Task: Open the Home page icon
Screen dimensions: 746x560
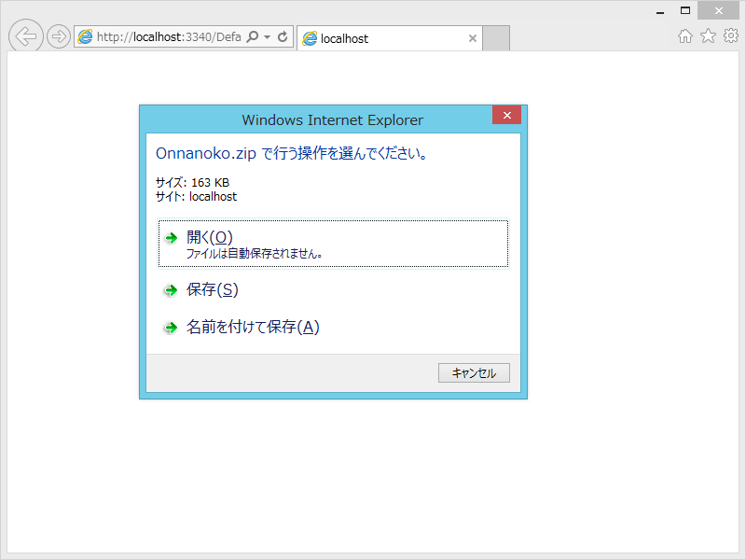Action: click(x=685, y=35)
